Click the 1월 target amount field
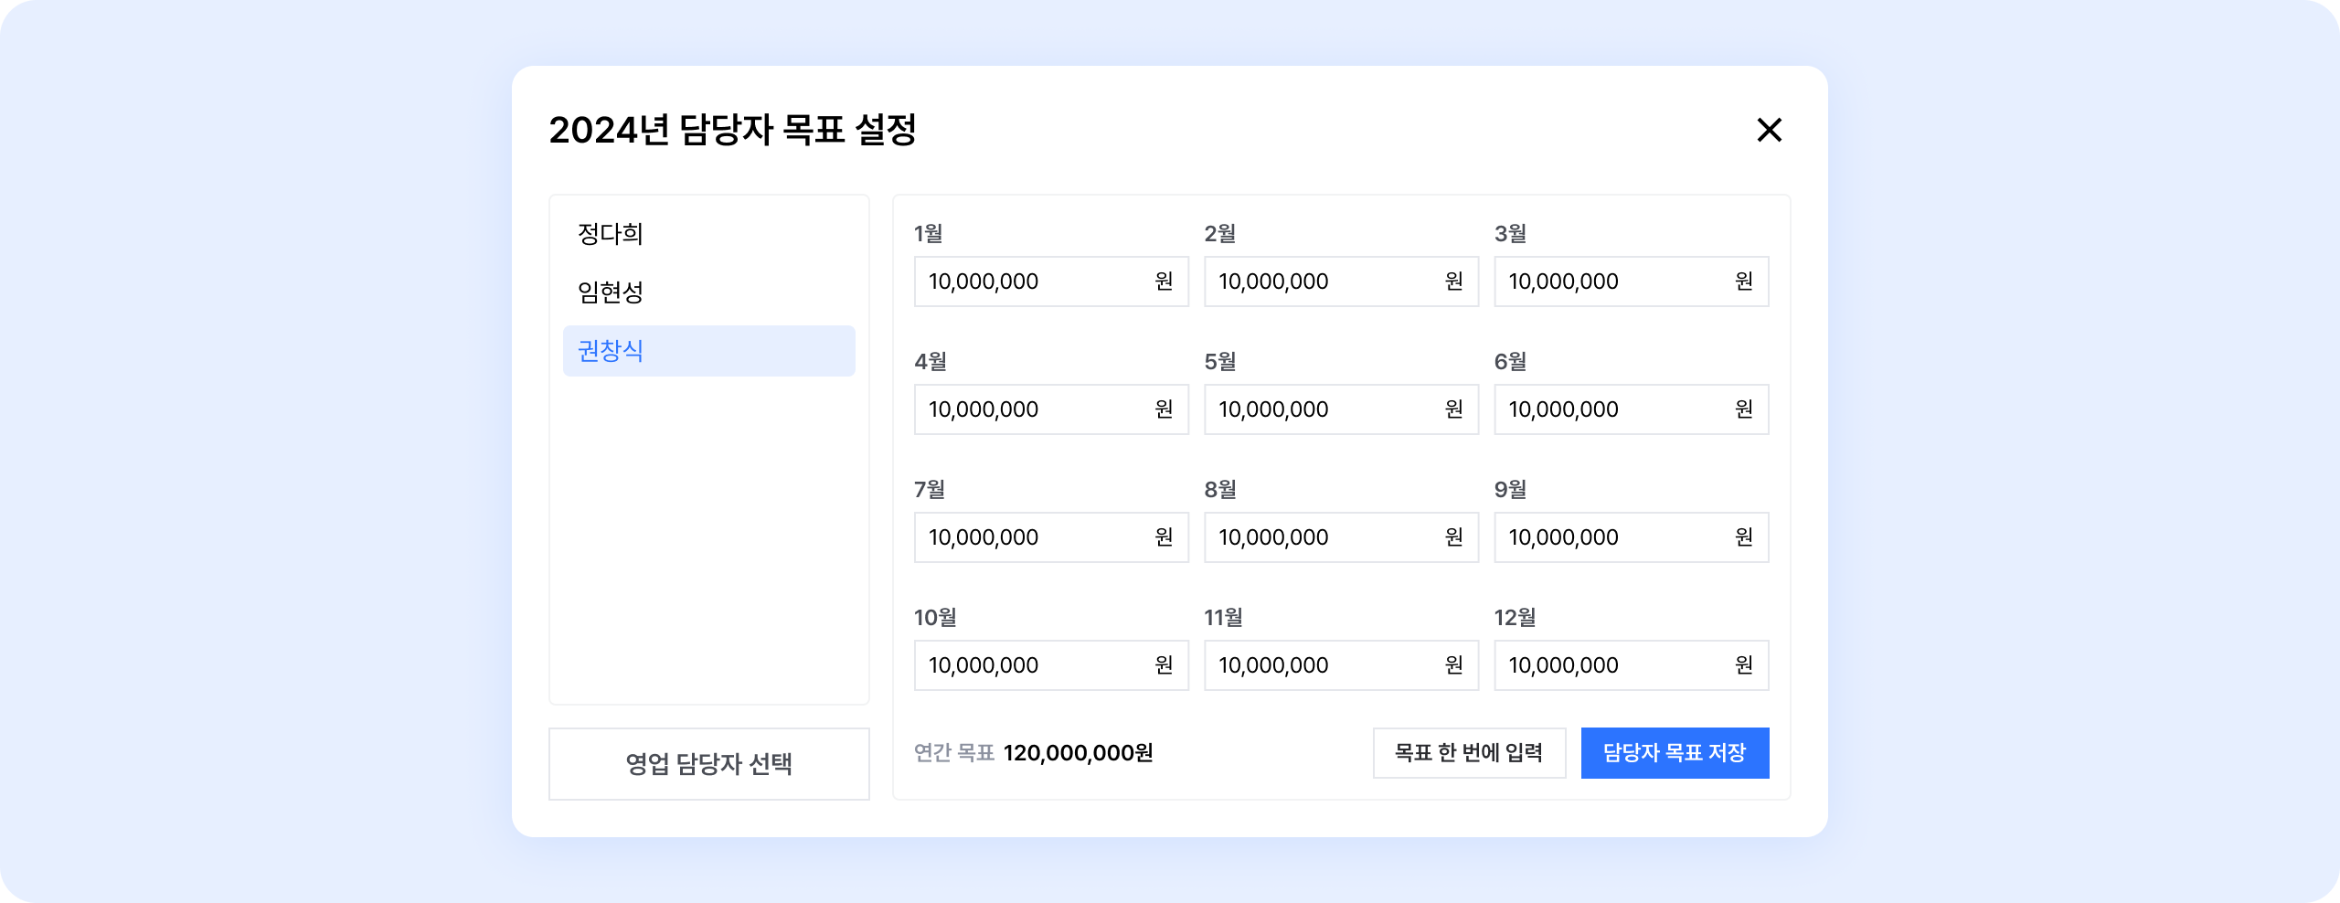The image size is (2340, 903). pos(1033,282)
